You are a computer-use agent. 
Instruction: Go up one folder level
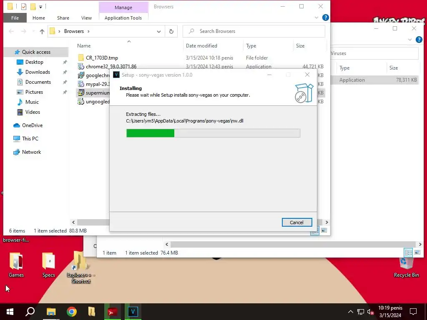click(42, 31)
